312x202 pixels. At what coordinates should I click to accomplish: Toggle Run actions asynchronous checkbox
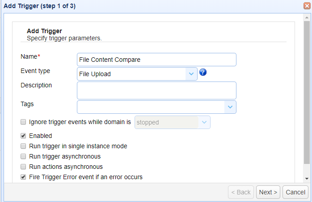pos(23,167)
